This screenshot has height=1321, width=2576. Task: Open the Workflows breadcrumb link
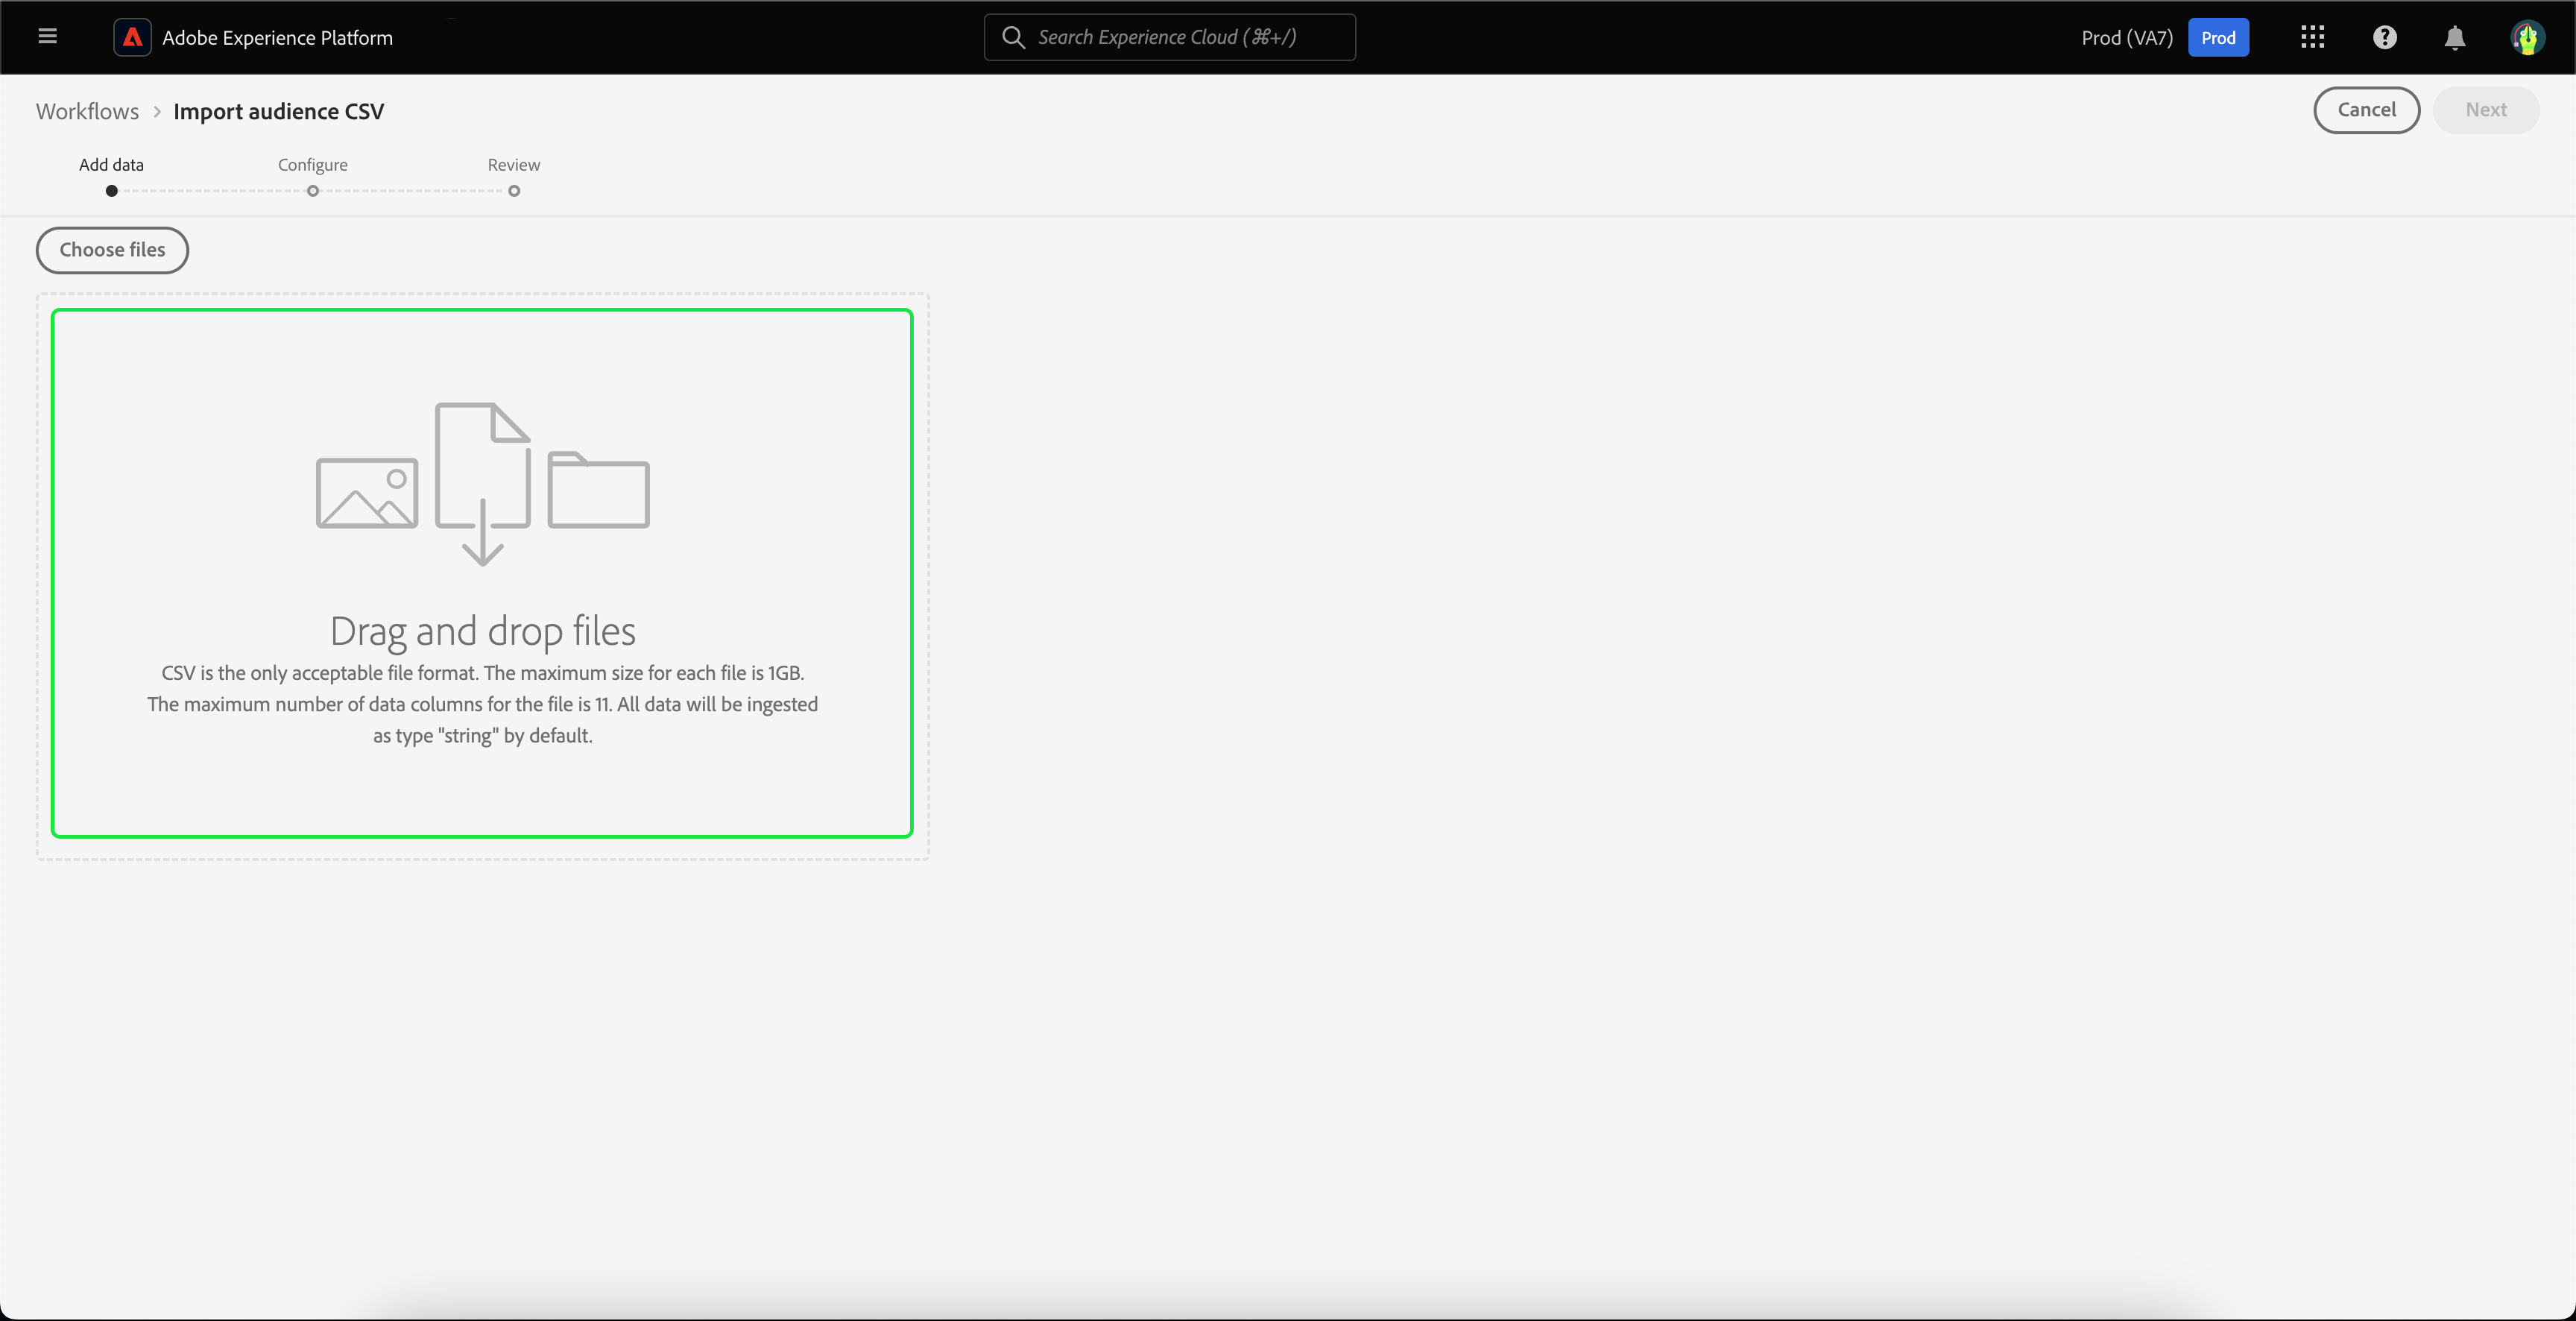[87, 111]
